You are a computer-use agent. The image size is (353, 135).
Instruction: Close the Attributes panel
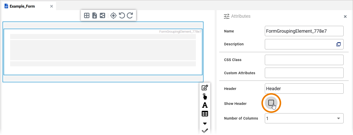coord(345,16)
